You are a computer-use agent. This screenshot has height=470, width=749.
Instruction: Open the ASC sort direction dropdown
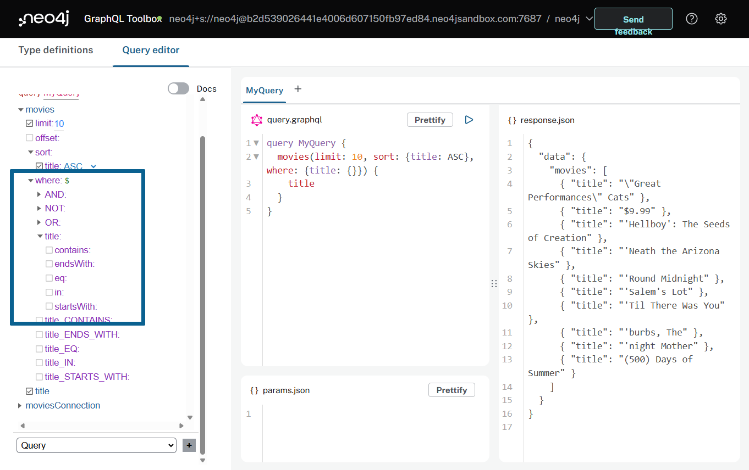click(x=80, y=166)
